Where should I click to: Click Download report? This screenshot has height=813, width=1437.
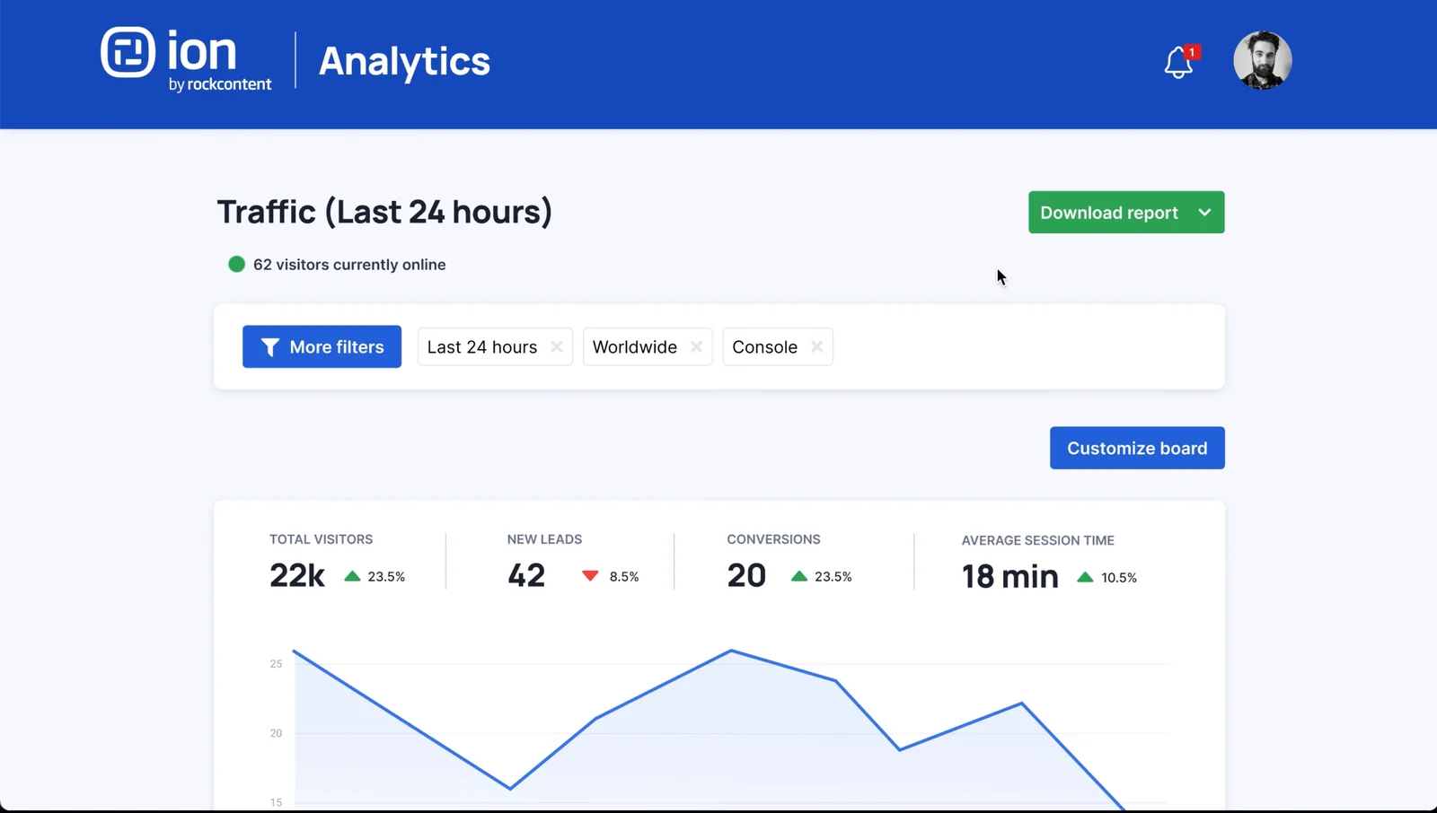(1109, 213)
